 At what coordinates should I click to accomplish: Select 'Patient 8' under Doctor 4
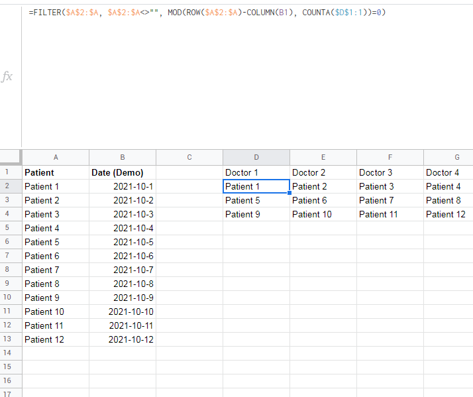tap(448, 200)
